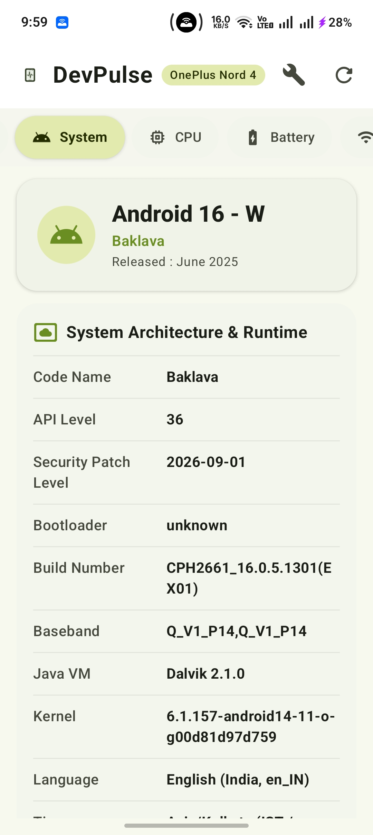
Task: Tap the Build Number label
Action: click(x=79, y=568)
